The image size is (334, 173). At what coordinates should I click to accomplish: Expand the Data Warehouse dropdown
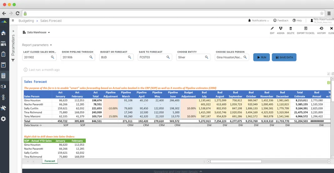click(x=36, y=32)
